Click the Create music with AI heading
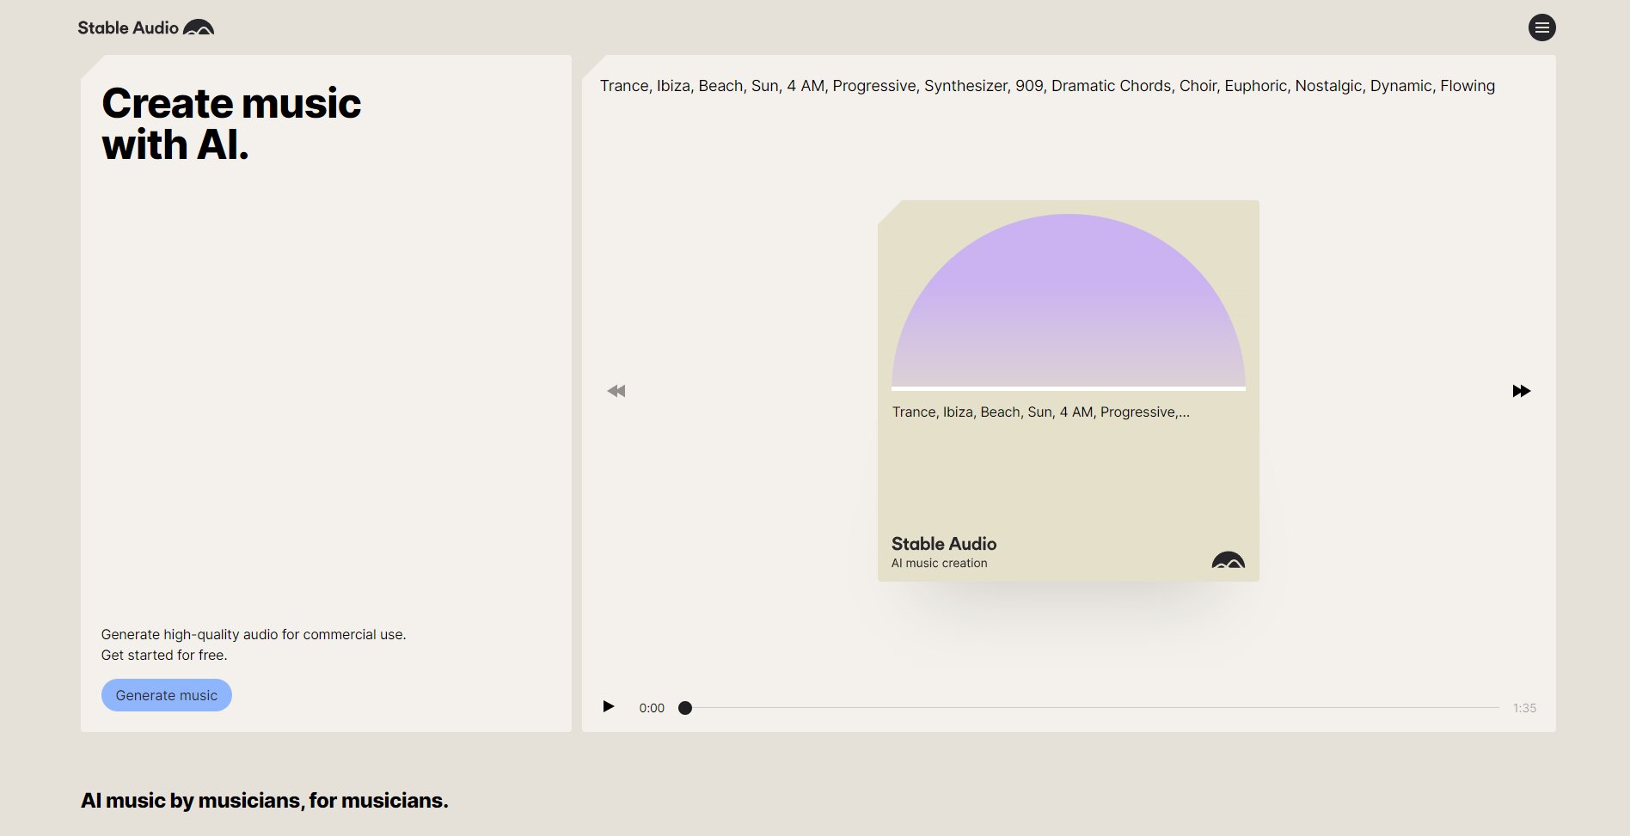This screenshot has width=1630, height=836. click(x=231, y=124)
